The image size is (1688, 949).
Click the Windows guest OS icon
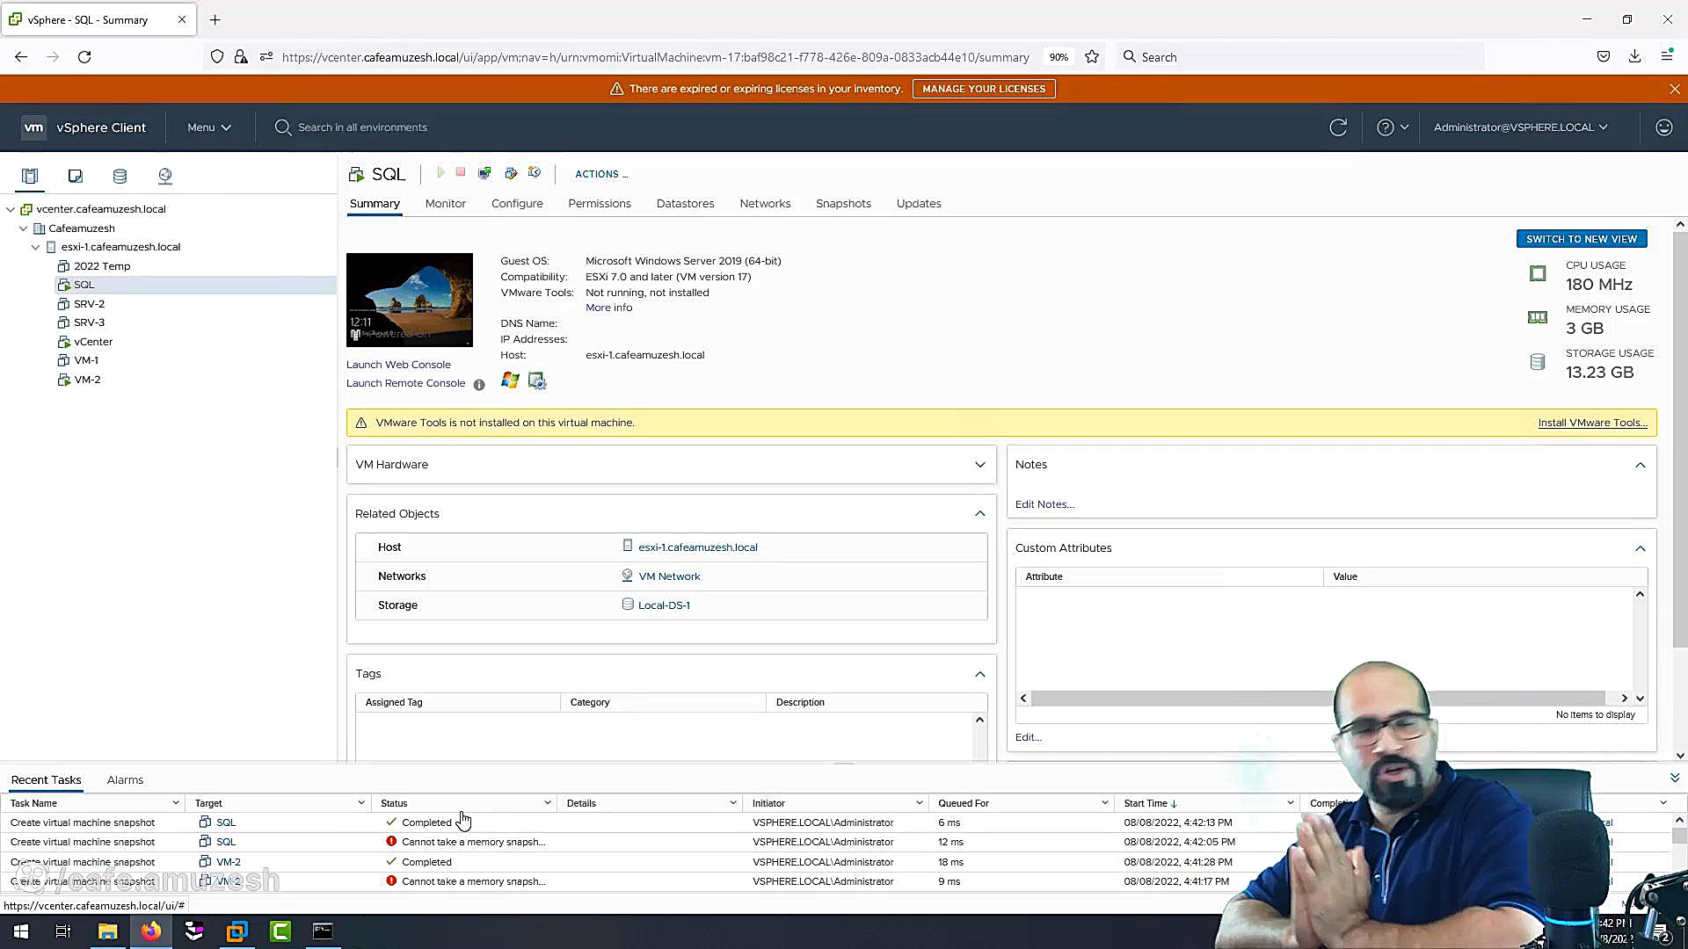coord(510,380)
